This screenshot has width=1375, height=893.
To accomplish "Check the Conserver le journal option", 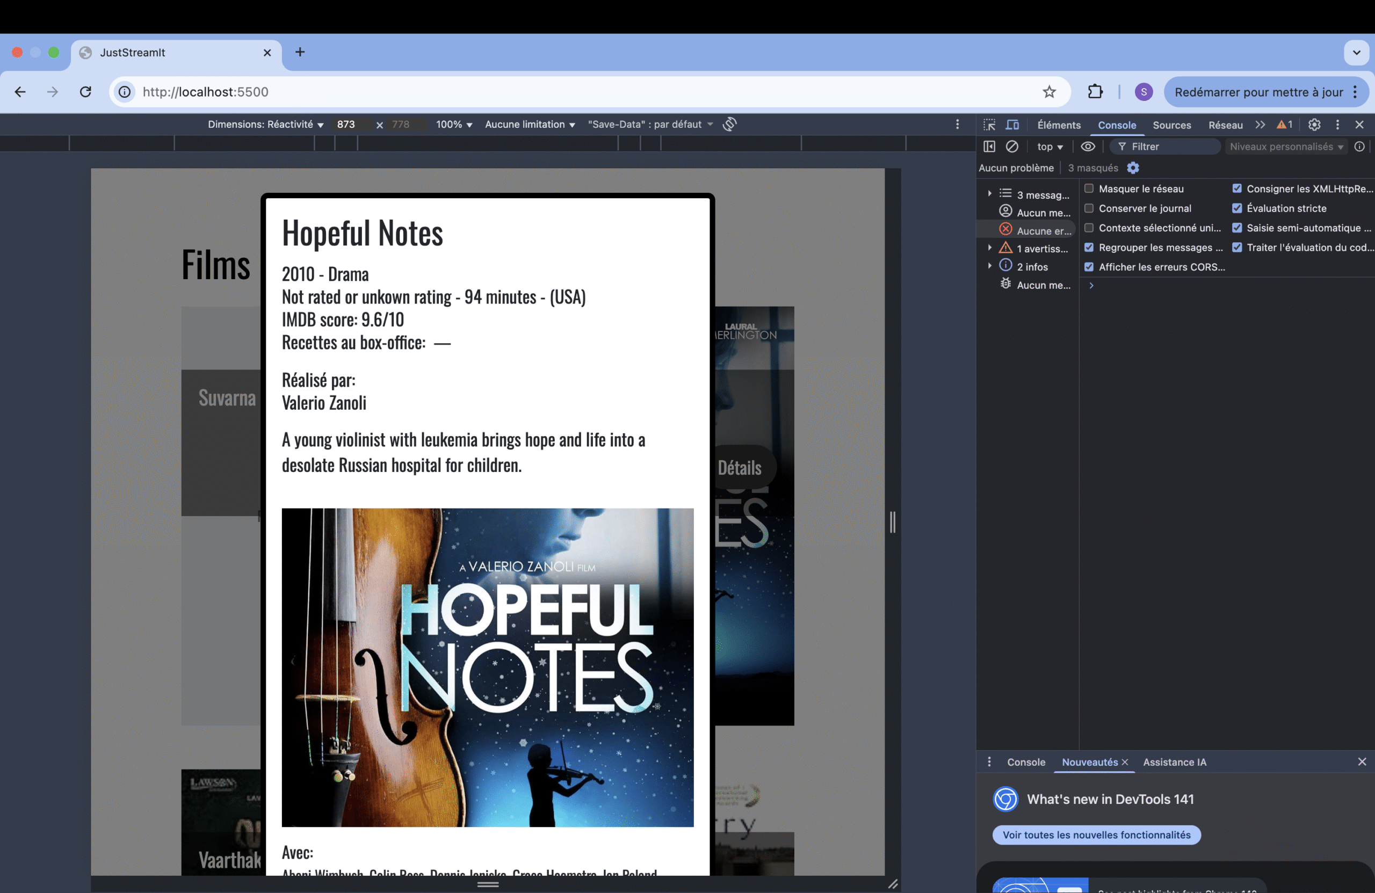I will [1089, 208].
